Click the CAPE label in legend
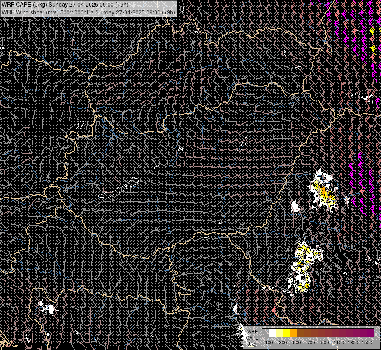This screenshot has width=381, height=350. click(252, 338)
